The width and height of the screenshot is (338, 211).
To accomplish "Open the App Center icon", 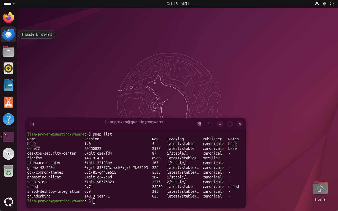I will (x=8, y=102).
